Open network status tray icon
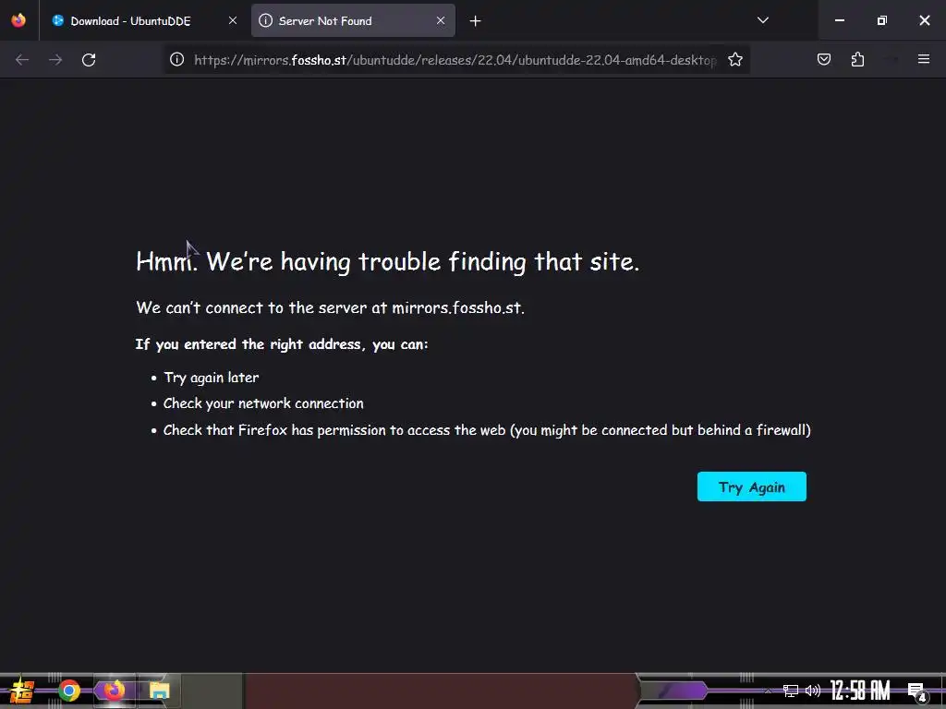 point(790,691)
